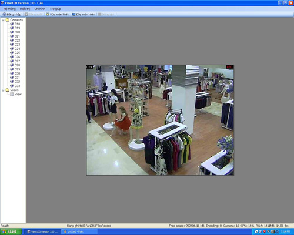This screenshot has height=235, width=294.
Task: Click the camera icon for C20
Action: (x=12, y=32)
